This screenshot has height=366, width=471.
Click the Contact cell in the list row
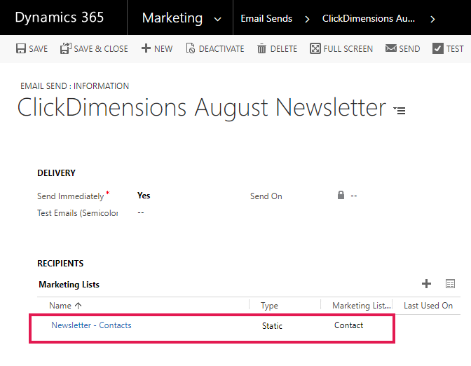349,325
